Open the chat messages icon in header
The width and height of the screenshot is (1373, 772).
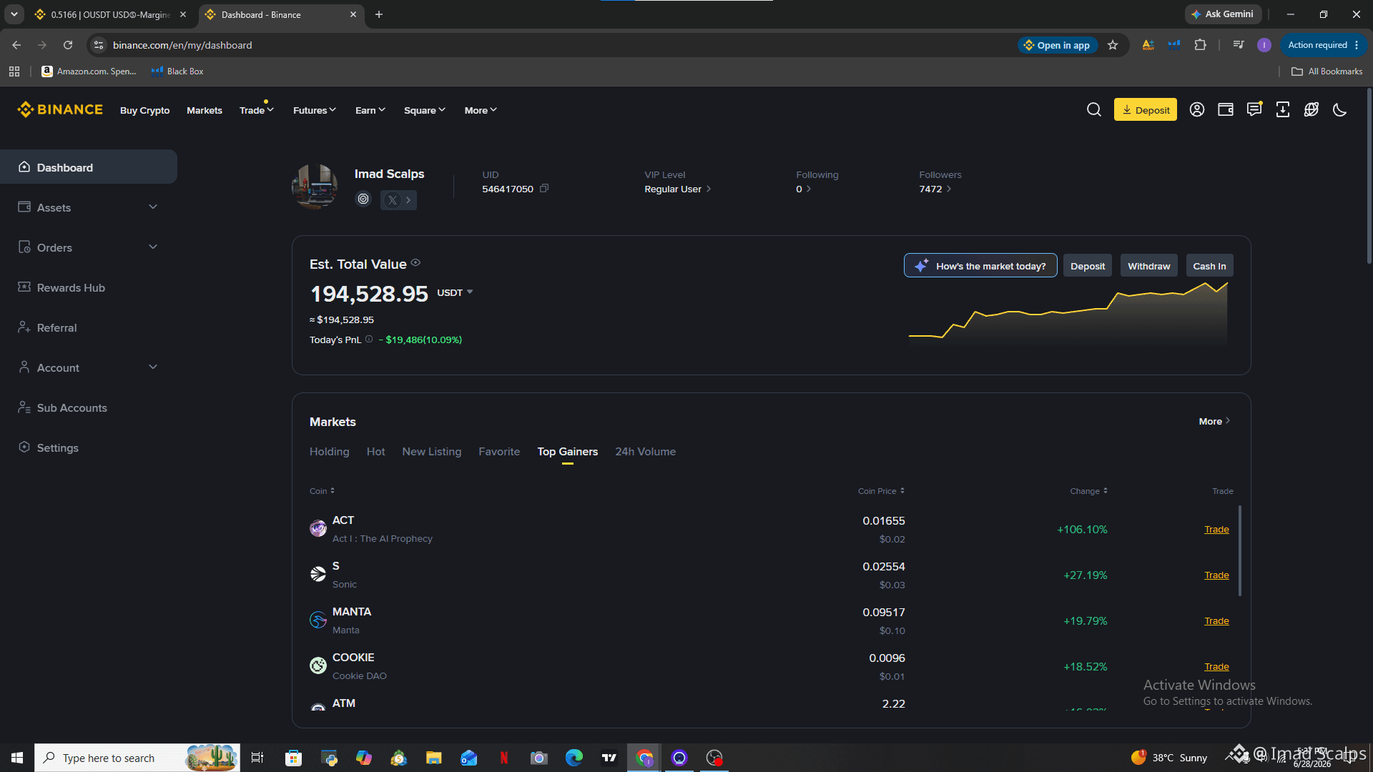point(1254,109)
